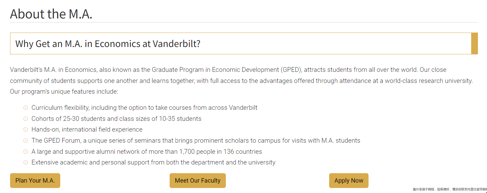The image size is (487, 193).
Task: Click bullet icon beside The GPED Forum
Action: (26, 141)
